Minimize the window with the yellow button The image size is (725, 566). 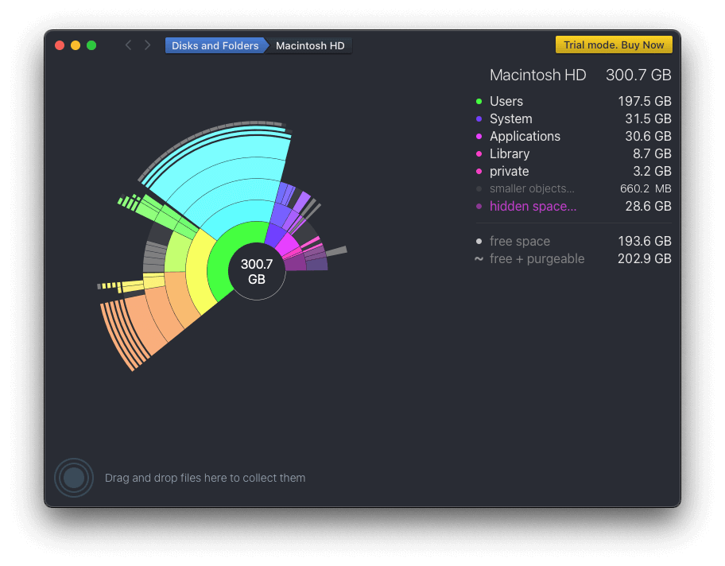[x=76, y=45]
